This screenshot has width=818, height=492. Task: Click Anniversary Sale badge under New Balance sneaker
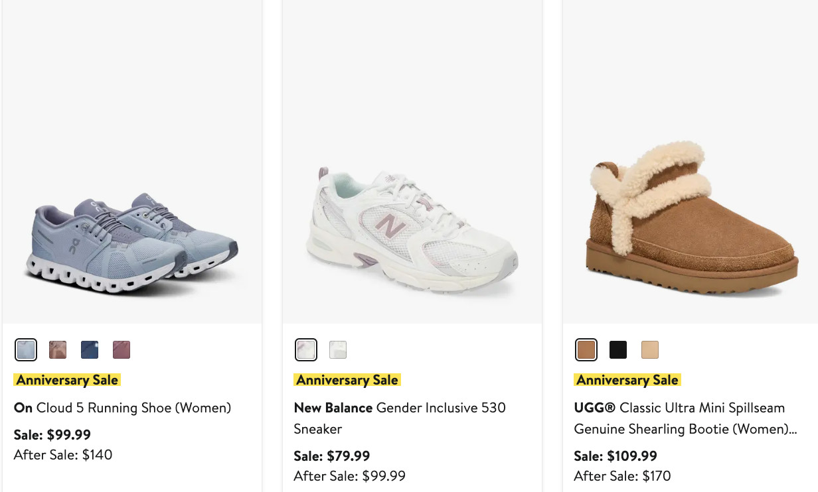coord(347,380)
